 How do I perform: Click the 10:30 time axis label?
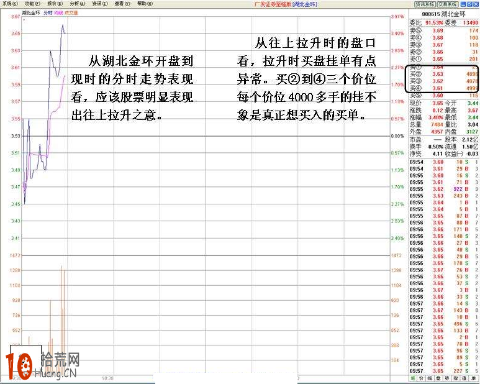[107, 378]
